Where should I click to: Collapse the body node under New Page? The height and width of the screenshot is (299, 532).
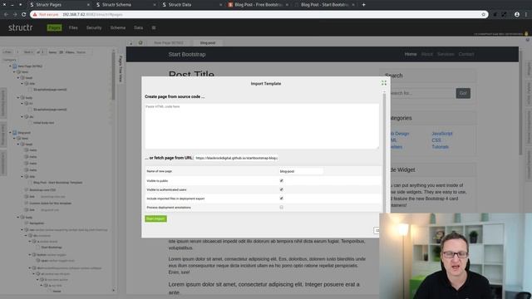18,98
